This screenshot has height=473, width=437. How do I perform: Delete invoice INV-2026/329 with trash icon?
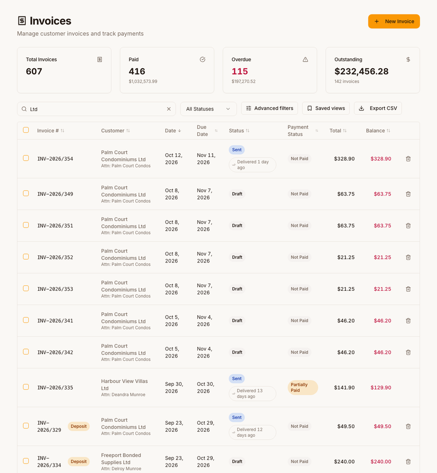(408, 426)
